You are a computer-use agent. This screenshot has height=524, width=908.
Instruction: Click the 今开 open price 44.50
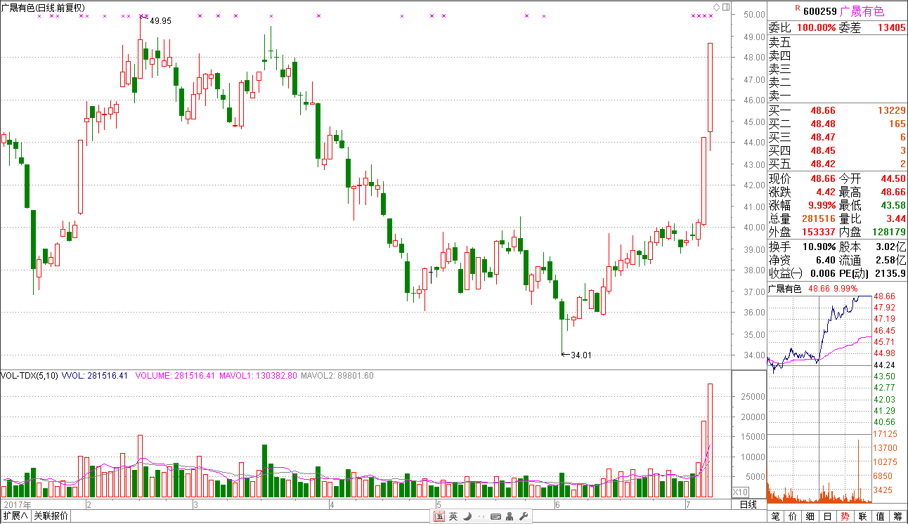(893, 179)
